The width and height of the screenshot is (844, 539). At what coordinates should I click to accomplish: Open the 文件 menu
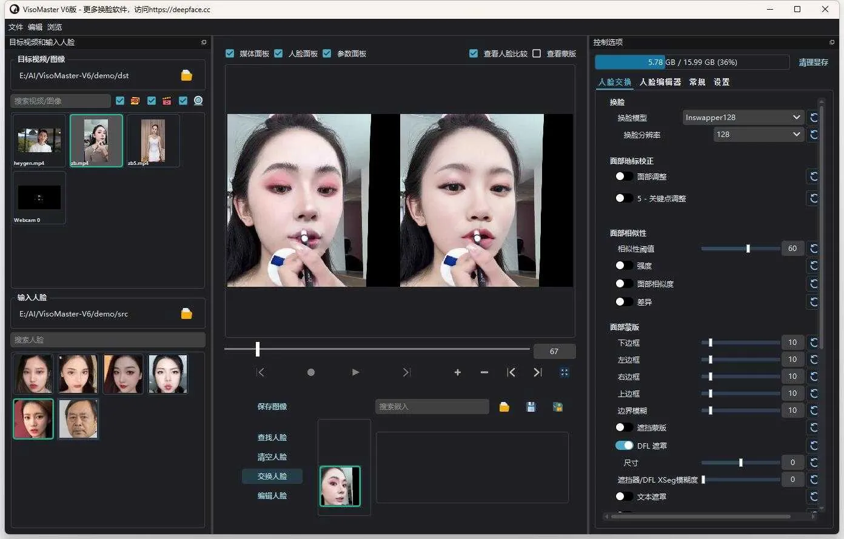16,27
